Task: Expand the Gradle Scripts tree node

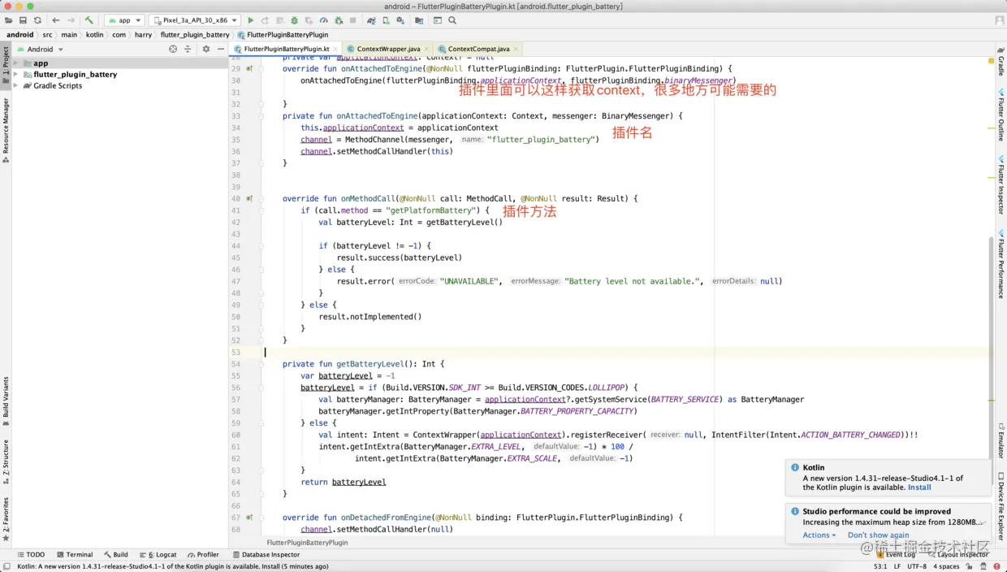Action: (x=17, y=85)
